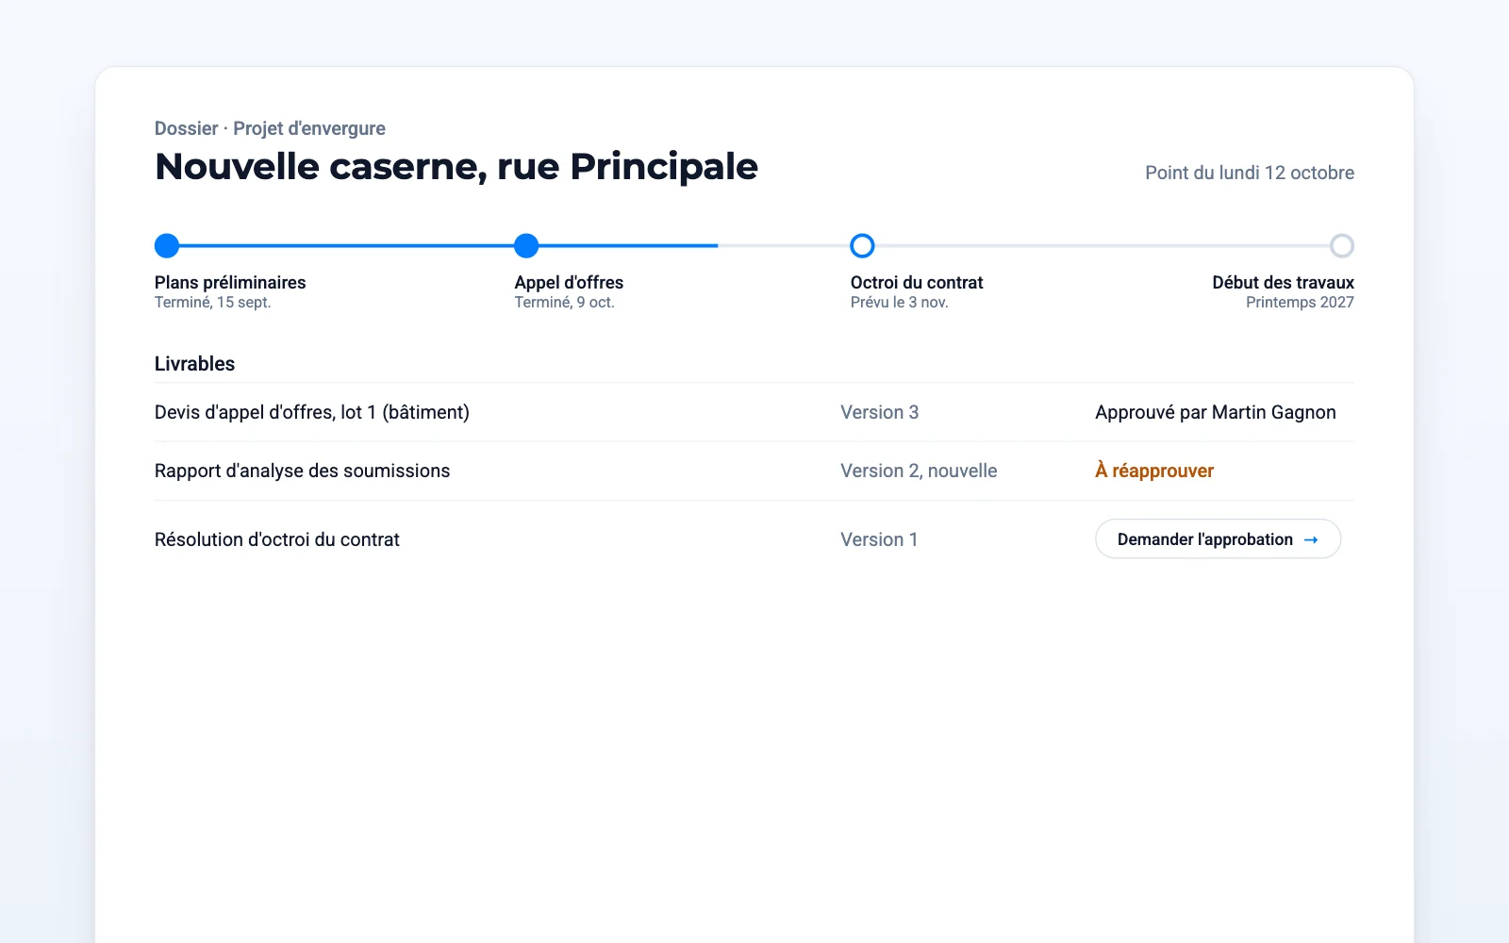This screenshot has width=1509, height=943.
Task: Click the Version 3 label
Action: 880,412
